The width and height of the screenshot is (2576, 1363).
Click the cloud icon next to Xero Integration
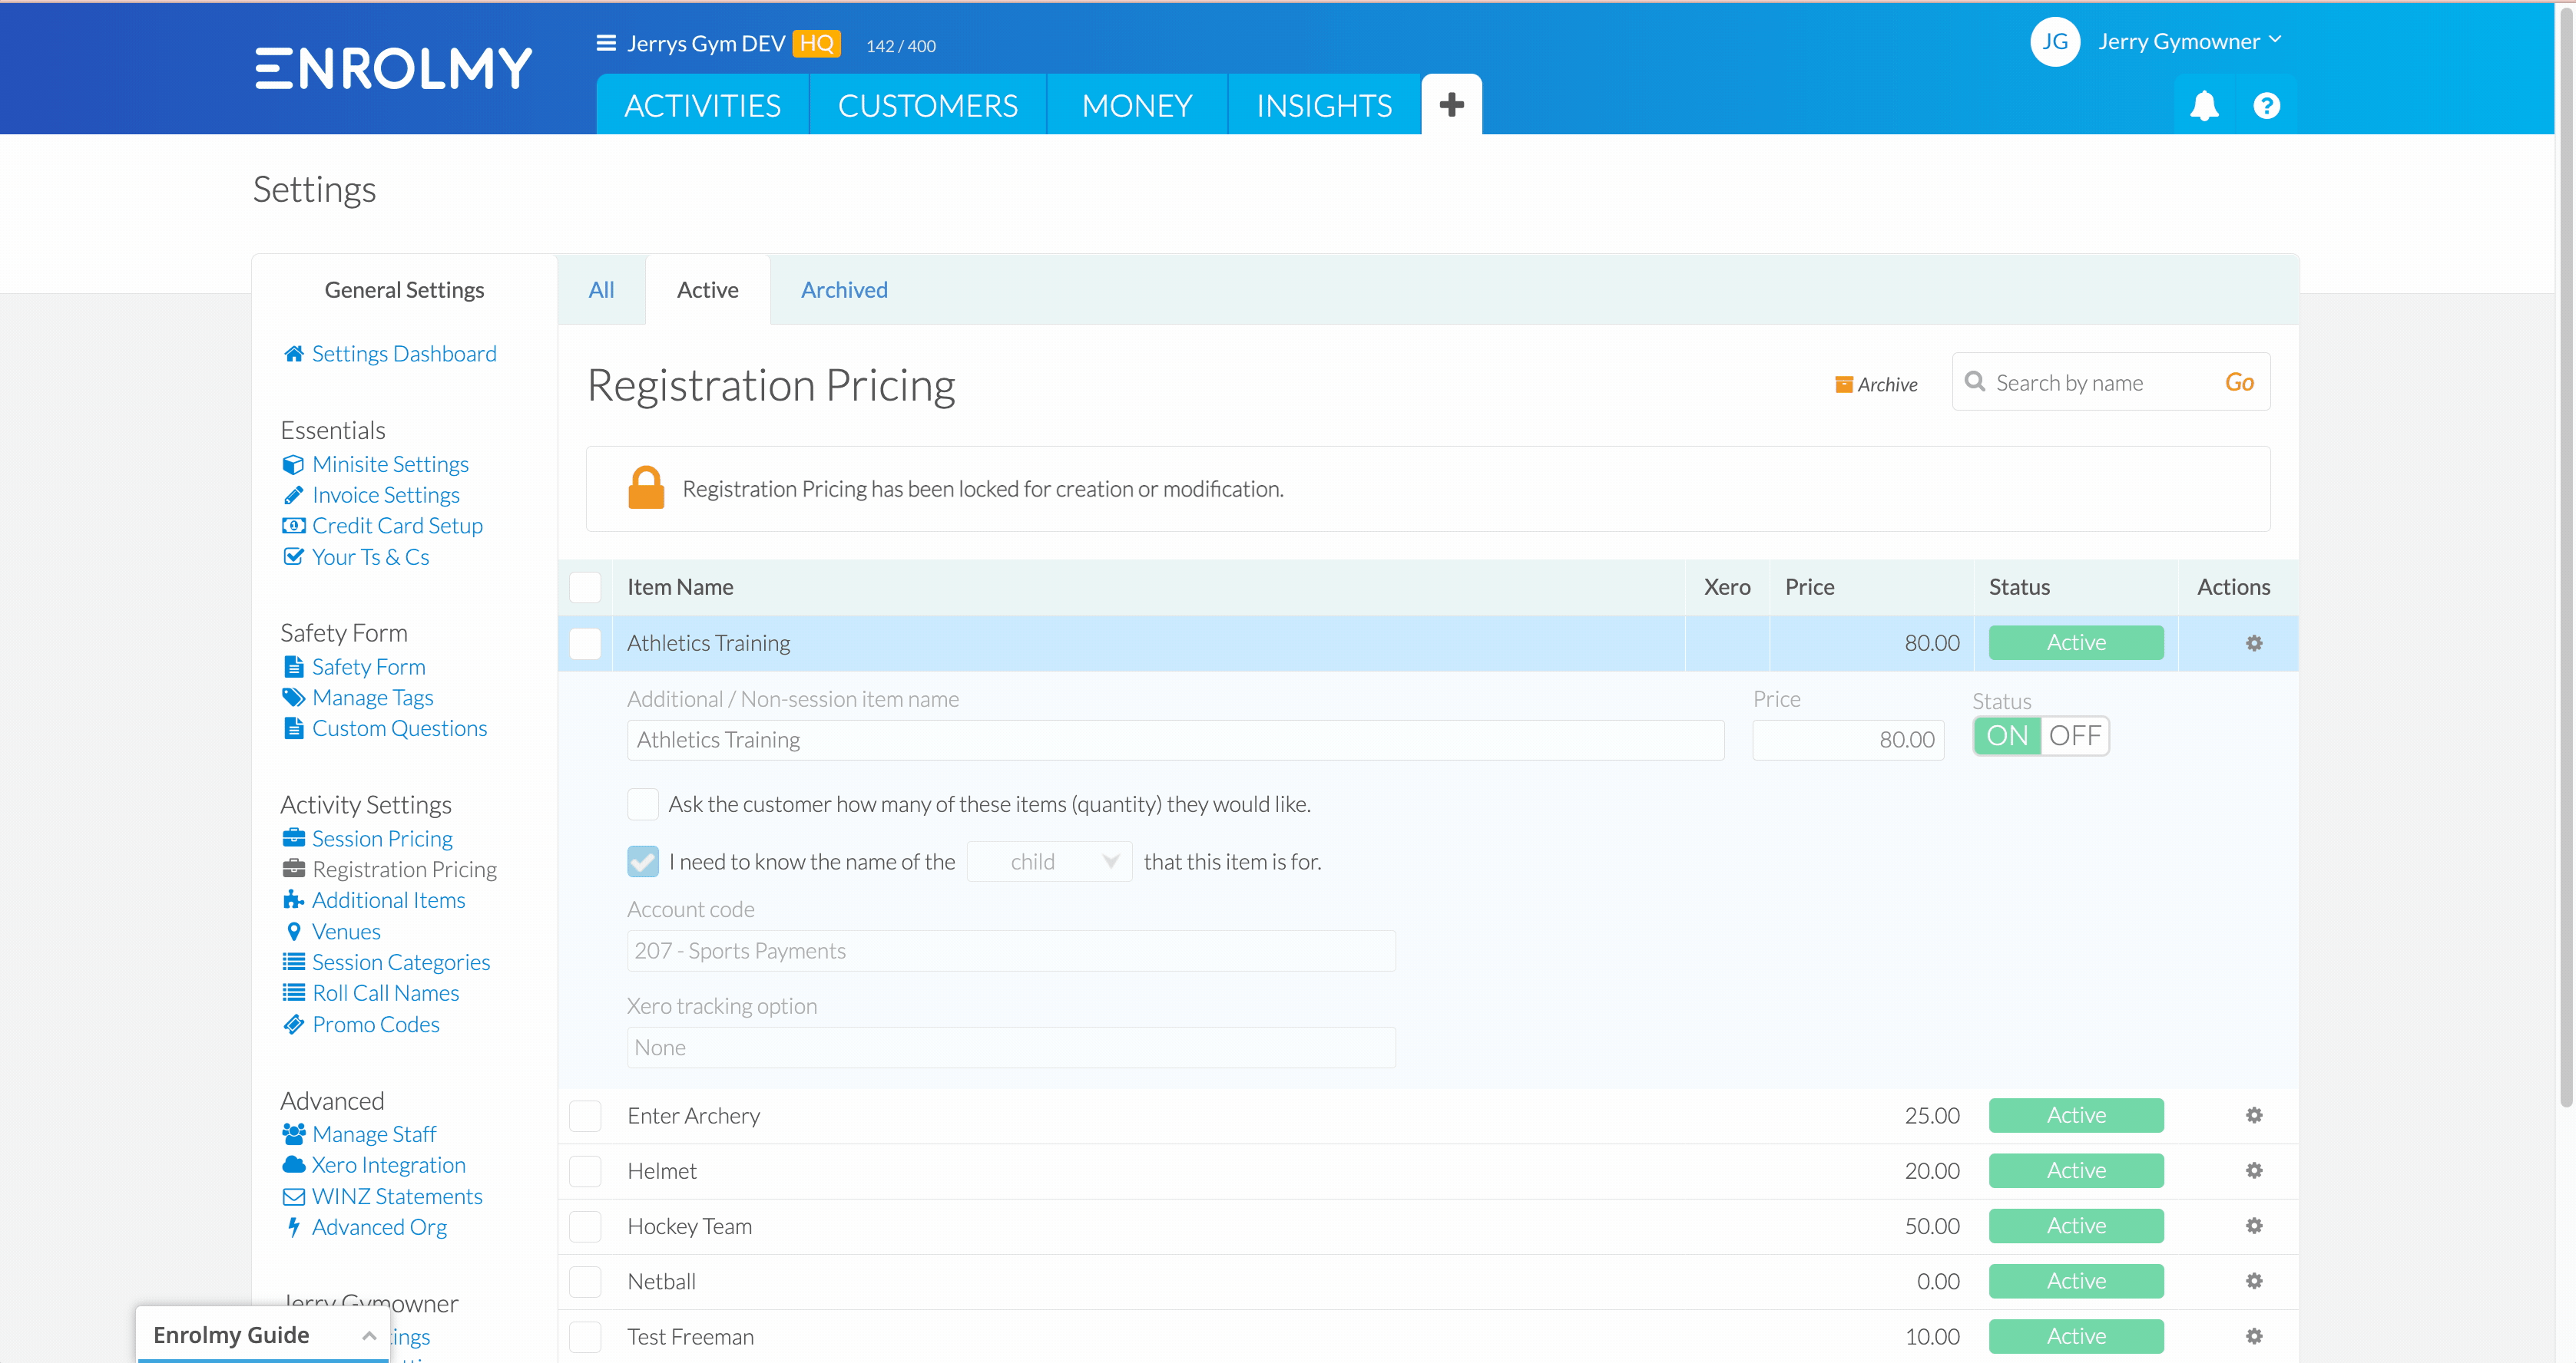tap(293, 1165)
